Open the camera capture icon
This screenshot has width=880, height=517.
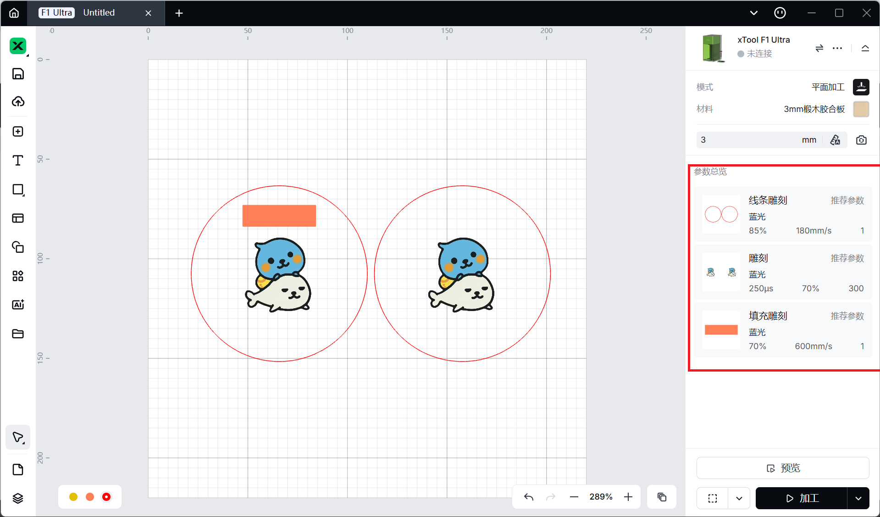(861, 140)
